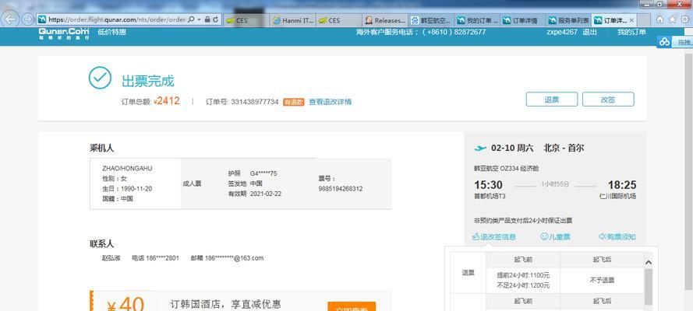
Task: Expand 退改签信息 details
Action: (x=494, y=236)
